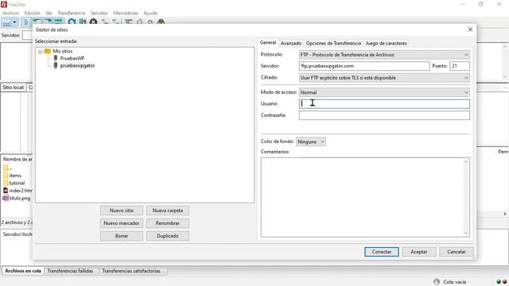Image resolution: width=509 pixels, height=286 pixels.
Task: Open the Cifrado dropdown
Action: pyautogui.click(x=384, y=78)
